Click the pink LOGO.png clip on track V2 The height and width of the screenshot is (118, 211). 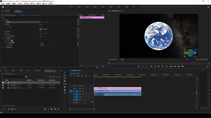click(x=117, y=88)
